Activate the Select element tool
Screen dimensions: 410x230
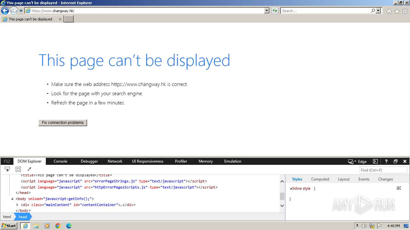pyautogui.click(x=7, y=169)
